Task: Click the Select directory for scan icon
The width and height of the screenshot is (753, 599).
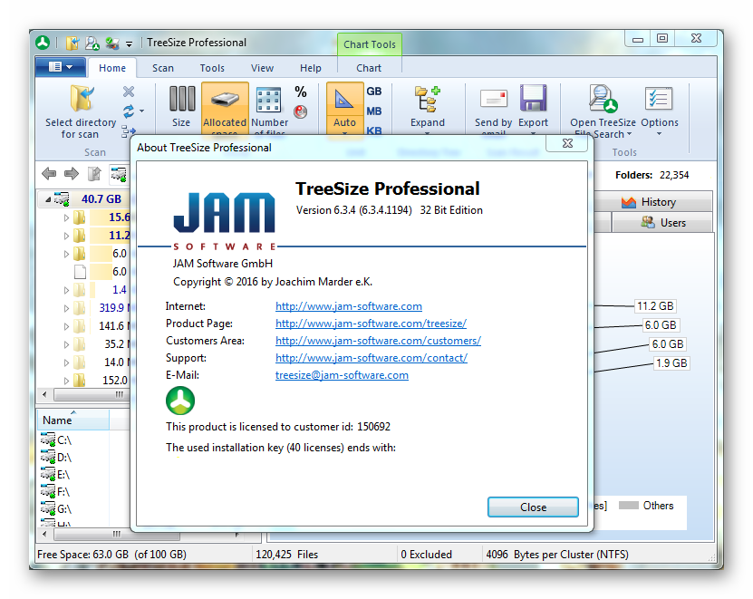Action: [x=82, y=99]
